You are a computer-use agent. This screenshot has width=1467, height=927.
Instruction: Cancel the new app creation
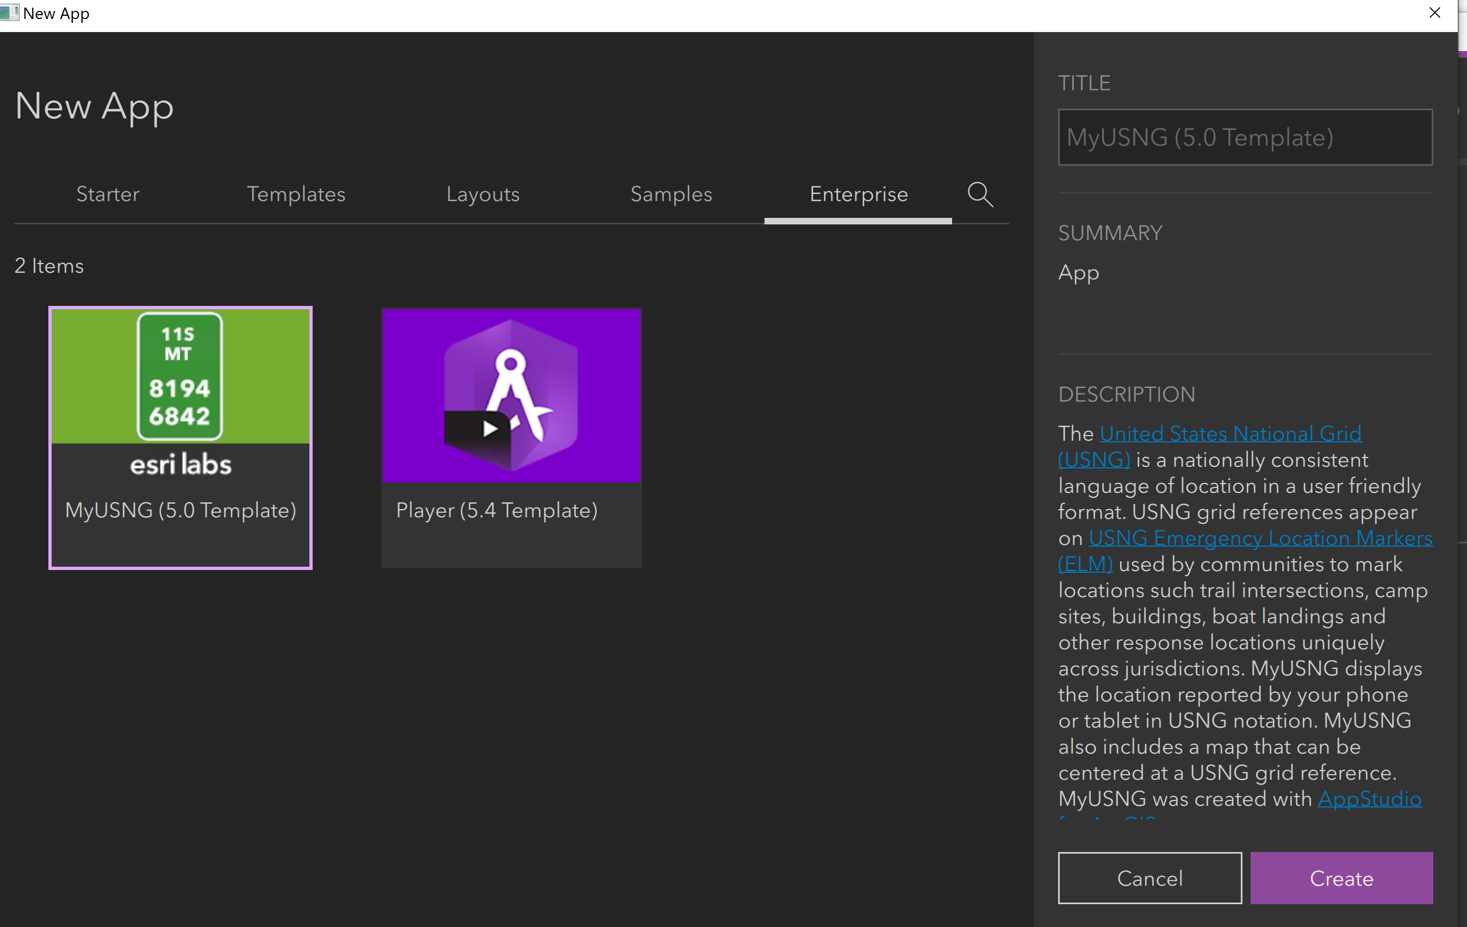tap(1149, 878)
